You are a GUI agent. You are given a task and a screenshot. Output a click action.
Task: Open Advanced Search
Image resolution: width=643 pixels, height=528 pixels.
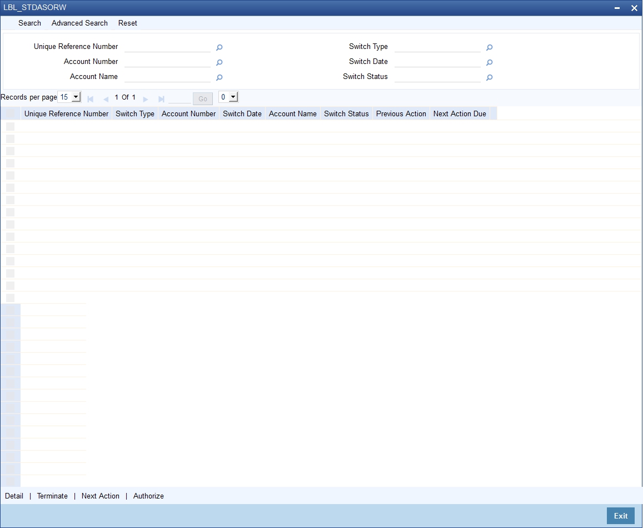point(79,23)
